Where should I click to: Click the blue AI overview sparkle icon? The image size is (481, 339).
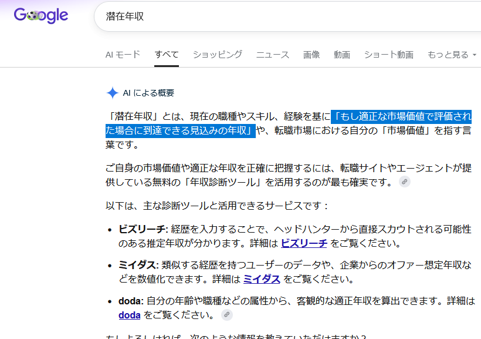tap(112, 93)
